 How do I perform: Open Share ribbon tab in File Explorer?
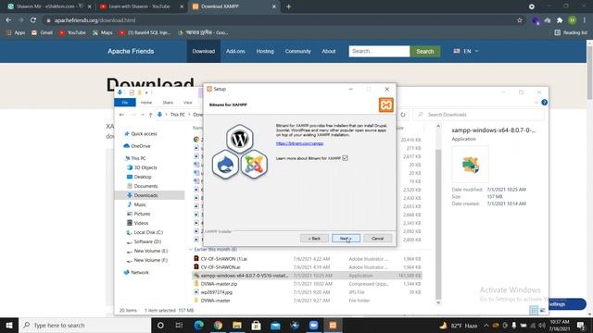point(168,103)
